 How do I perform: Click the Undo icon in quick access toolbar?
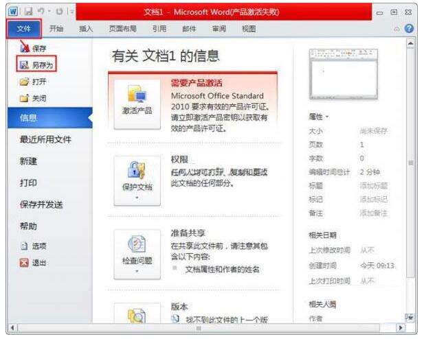coord(41,12)
